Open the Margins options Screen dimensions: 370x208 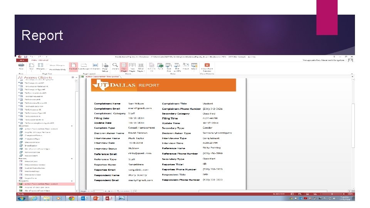(x=40, y=67)
